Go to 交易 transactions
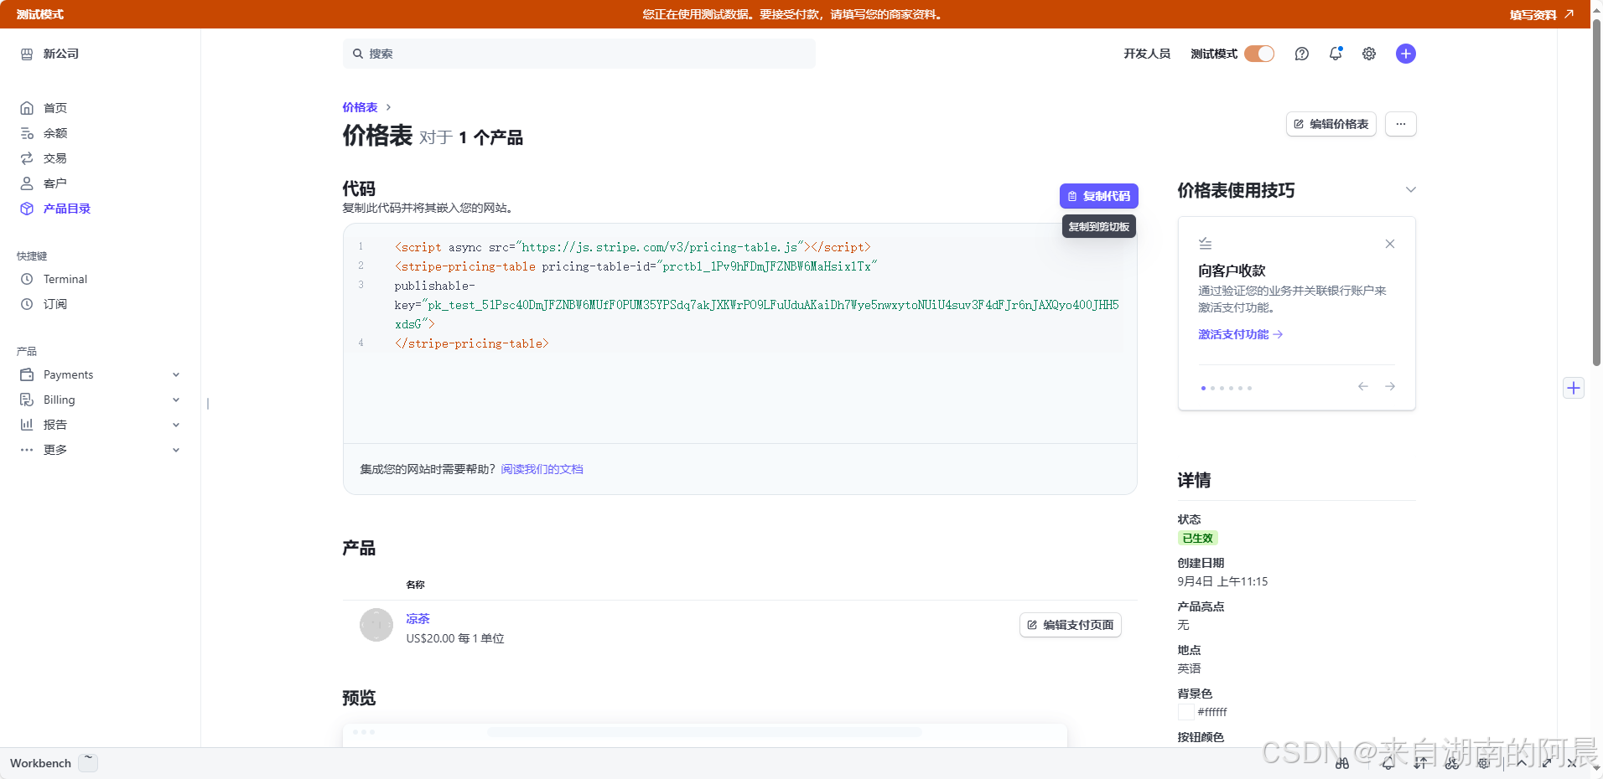This screenshot has height=779, width=1603. (54, 158)
